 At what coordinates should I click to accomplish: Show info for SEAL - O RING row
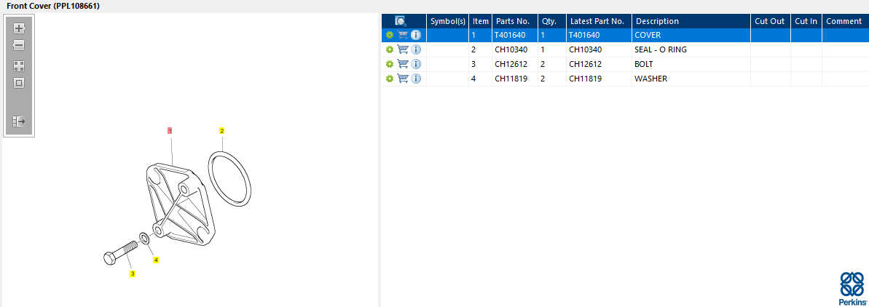click(416, 49)
